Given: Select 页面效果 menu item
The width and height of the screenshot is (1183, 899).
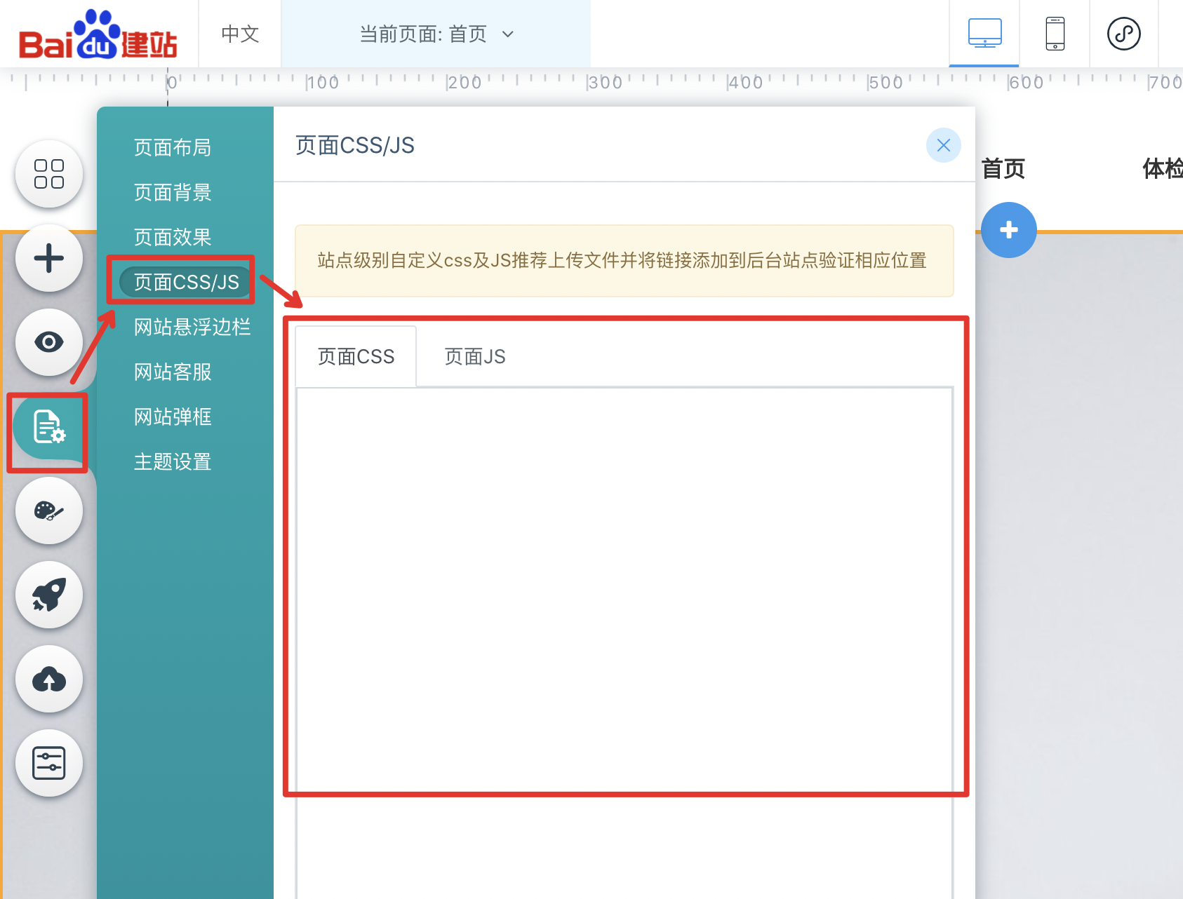Looking at the screenshot, I should click(173, 237).
